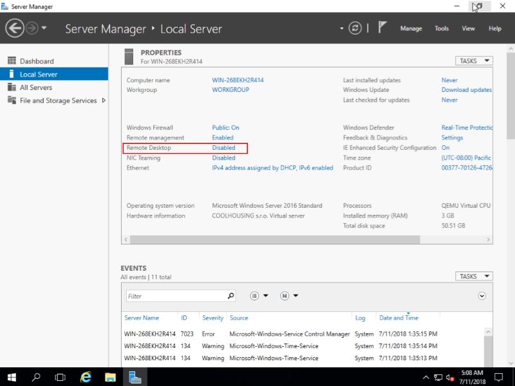Open the filter criteria list icon
Viewport: 515px width, 386px height.
(x=254, y=296)
